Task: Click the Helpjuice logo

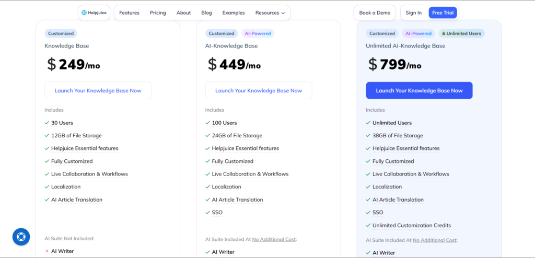Action: pyautogui.click(x=94, y=13)
